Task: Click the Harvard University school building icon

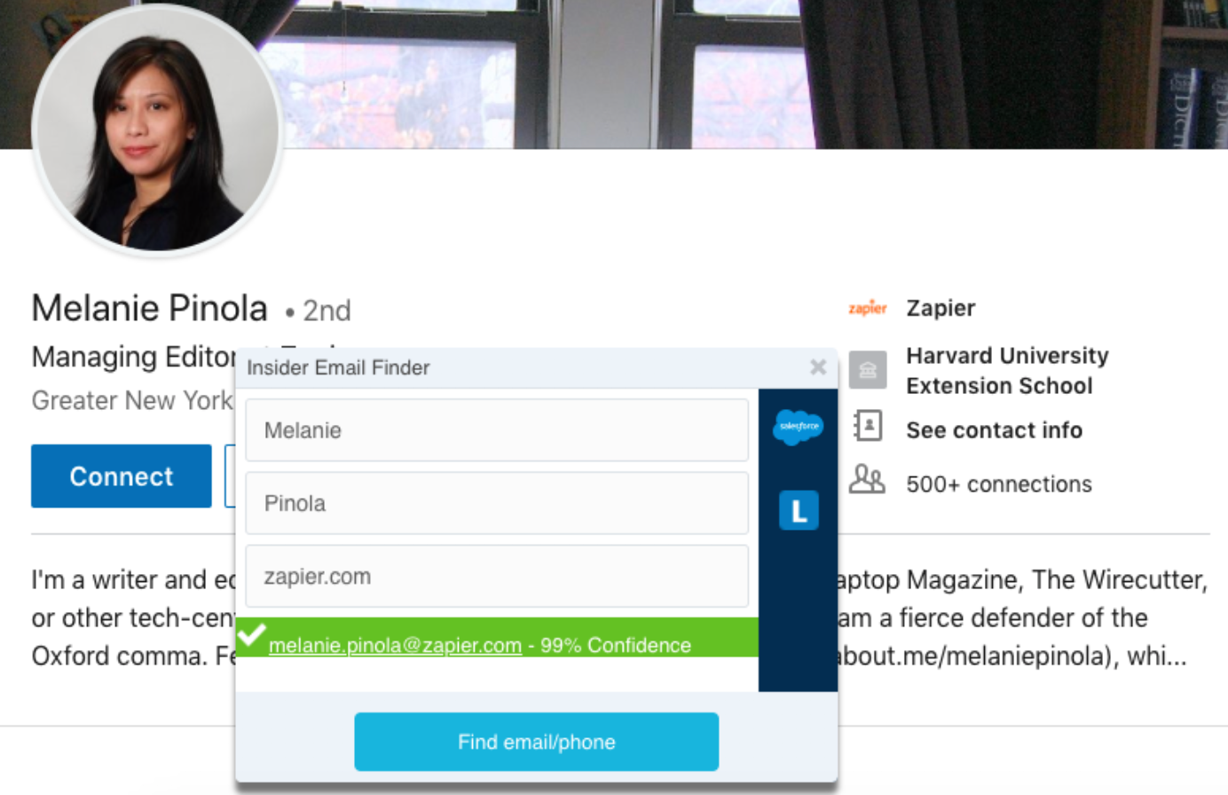Action: pos(868,370)
